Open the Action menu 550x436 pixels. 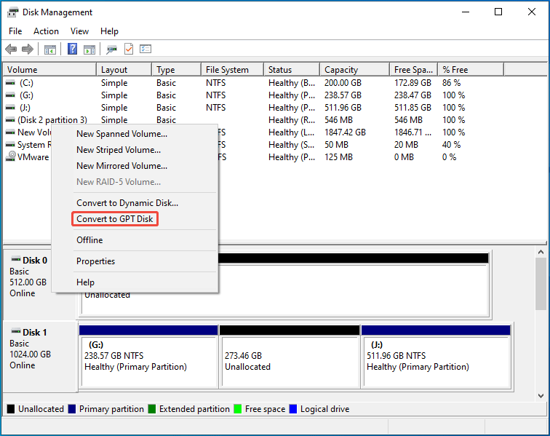(x=46, y=31)
